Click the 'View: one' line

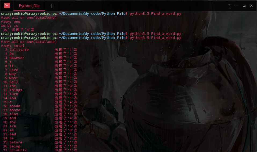(10, 22)
